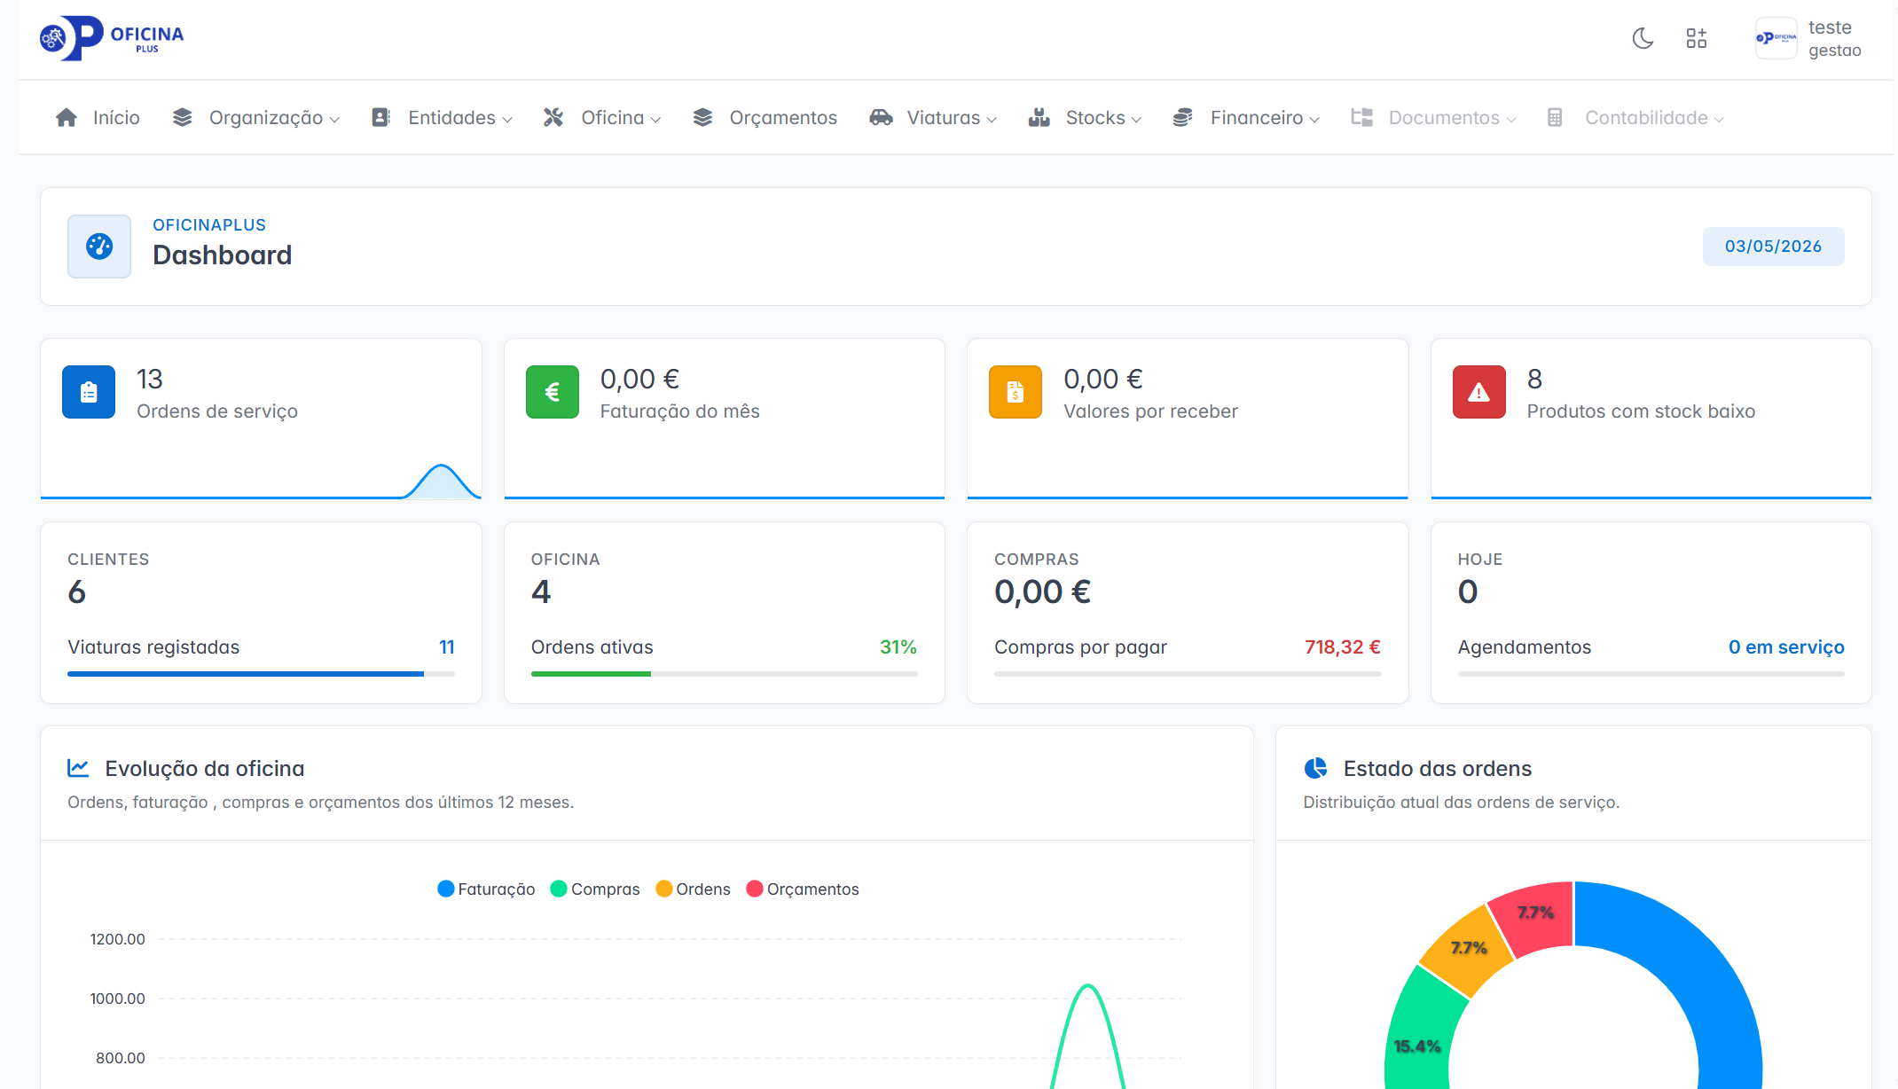Viewport: 1898px width, 1089px height.
Task: Expand the Viaturas dropdown chevron
Action: coord(992,120)
